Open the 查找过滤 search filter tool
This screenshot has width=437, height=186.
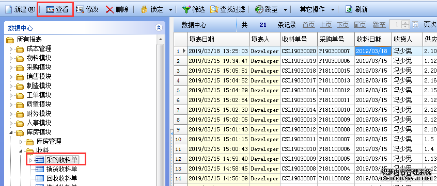pos(228,9)
